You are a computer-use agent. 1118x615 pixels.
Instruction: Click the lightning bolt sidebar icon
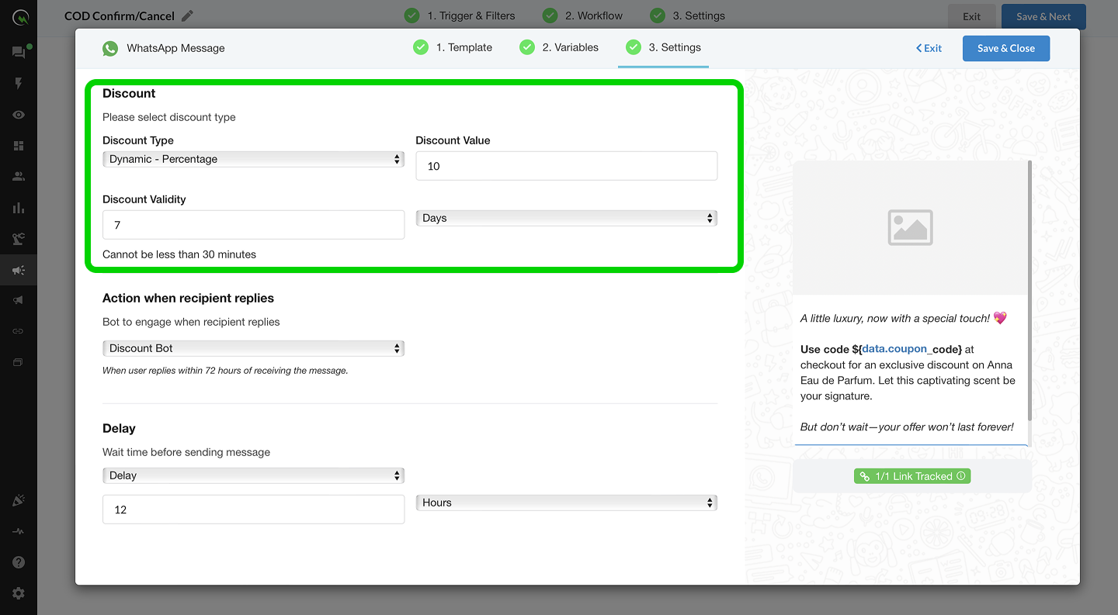19,83
